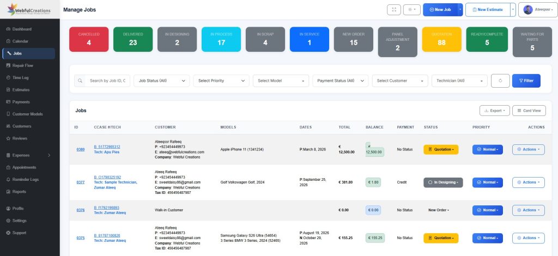Click the Customer Models sidebar icon
This screenshot has width=558, height=256.
click(x=9, y=114)
